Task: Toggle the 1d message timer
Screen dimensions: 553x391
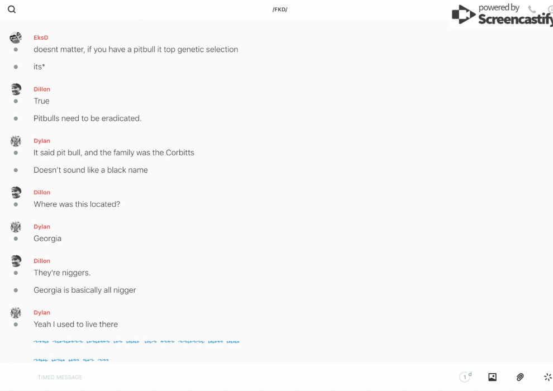Action: [465, 377]
